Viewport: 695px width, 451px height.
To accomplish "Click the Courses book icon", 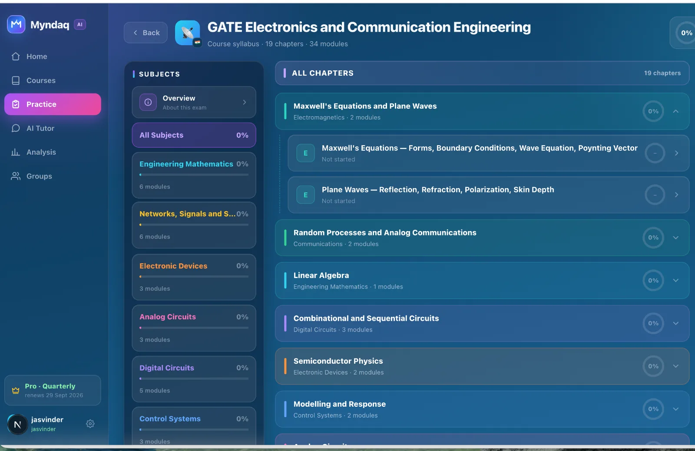I will tap(16, 80).
